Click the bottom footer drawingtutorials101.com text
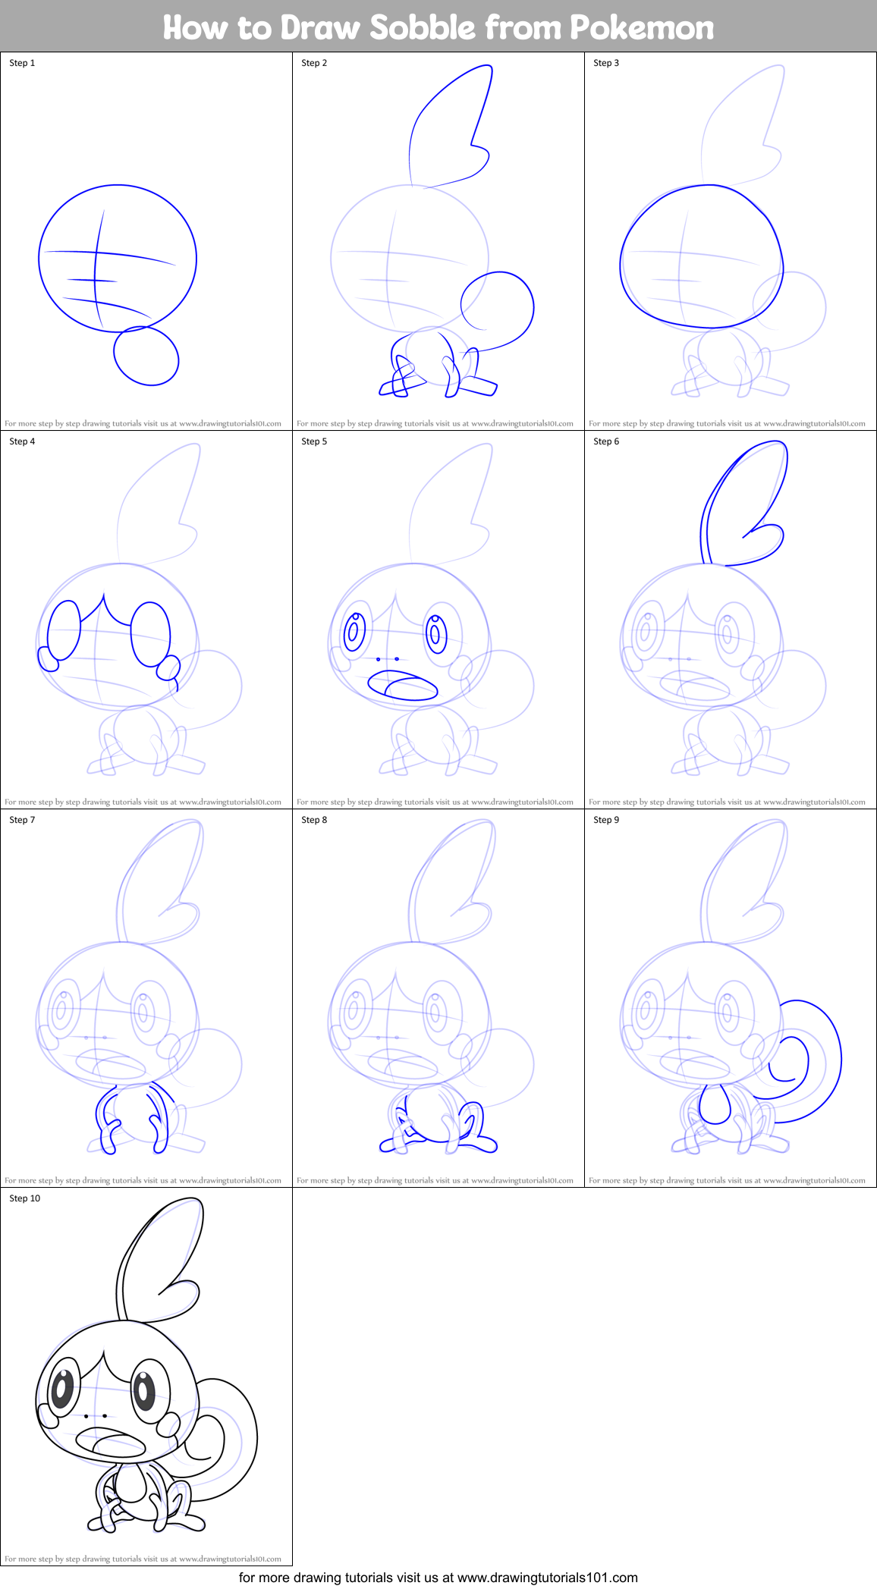This screenshot has width=877, height=1589. (438, 1578)
